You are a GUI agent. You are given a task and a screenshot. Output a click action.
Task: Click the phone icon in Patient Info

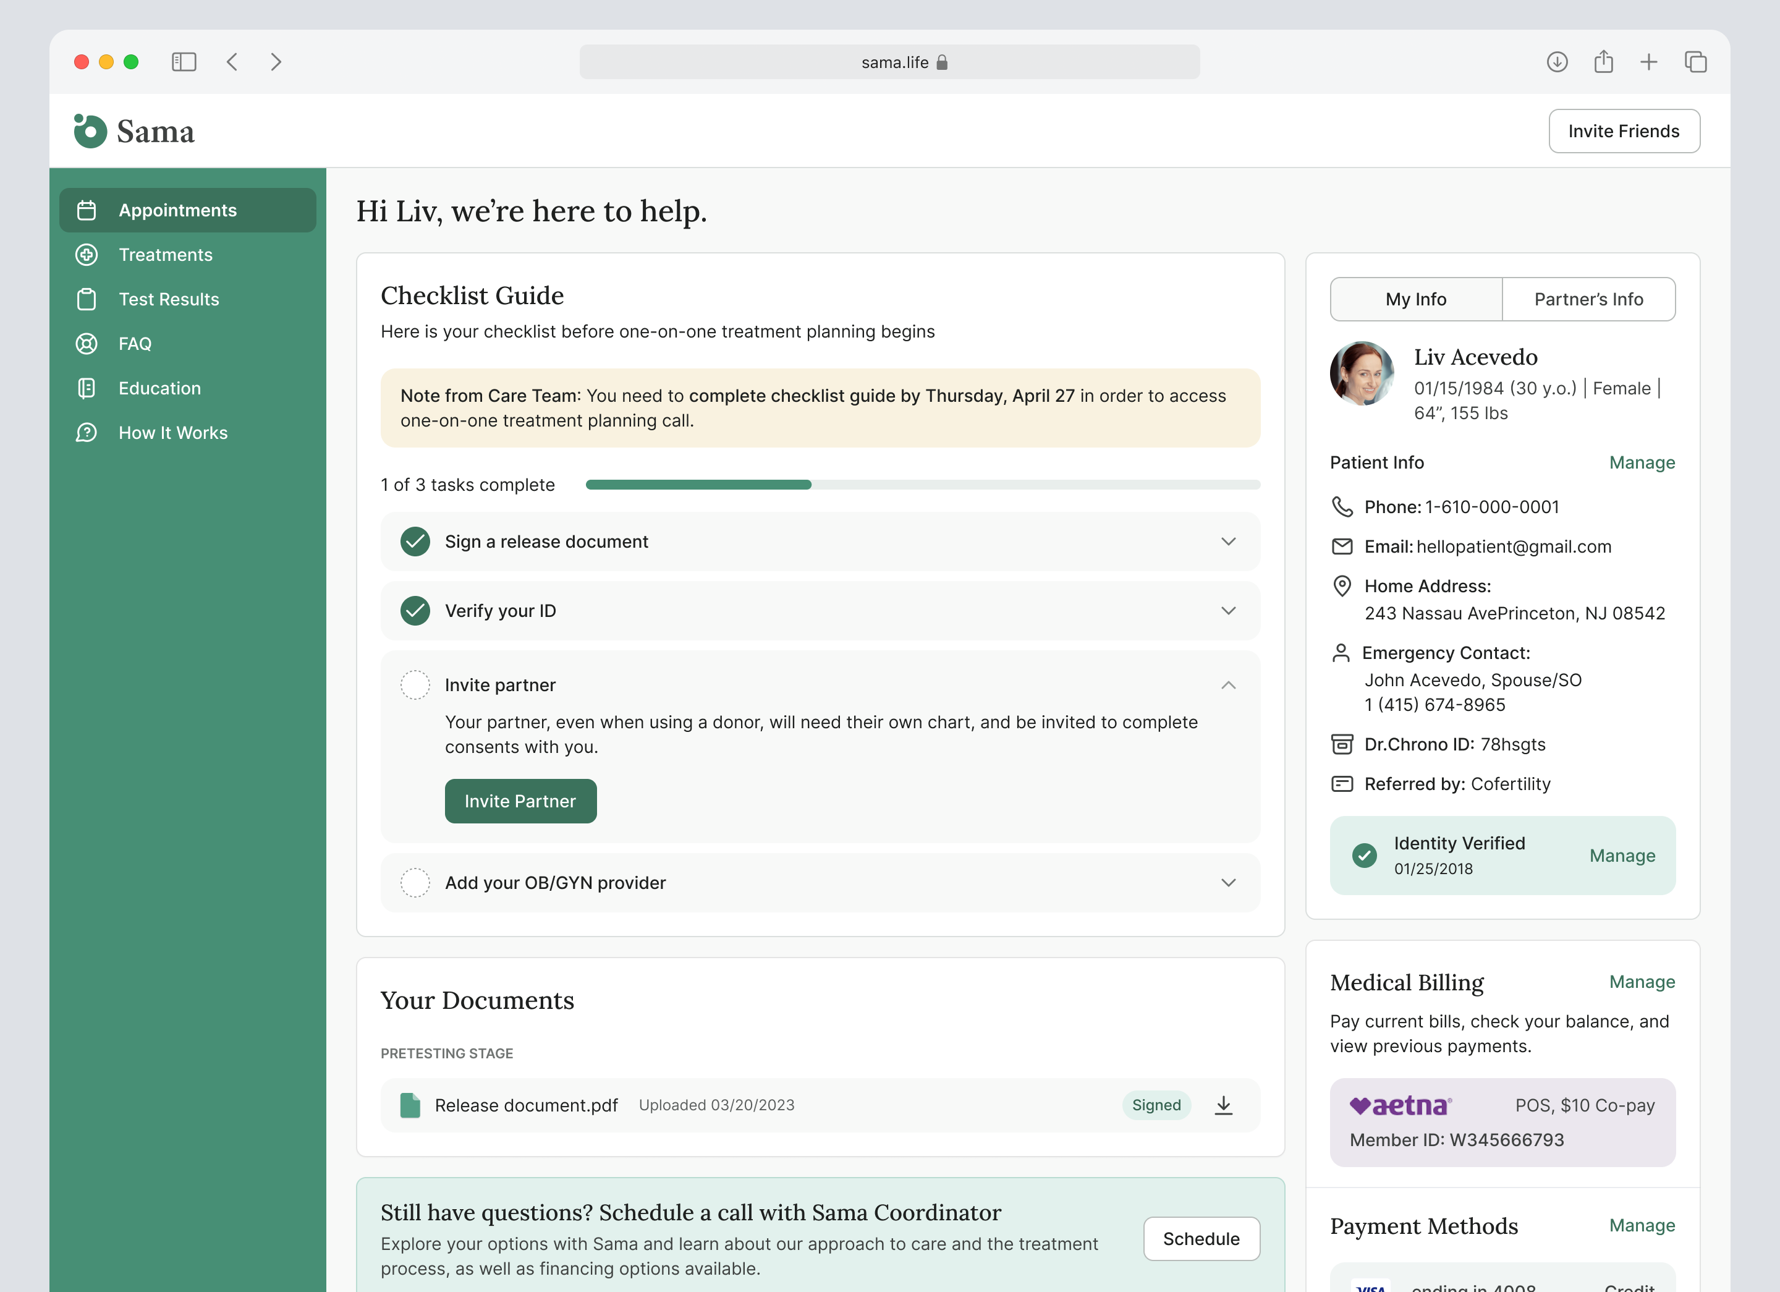pos(1342,507)
